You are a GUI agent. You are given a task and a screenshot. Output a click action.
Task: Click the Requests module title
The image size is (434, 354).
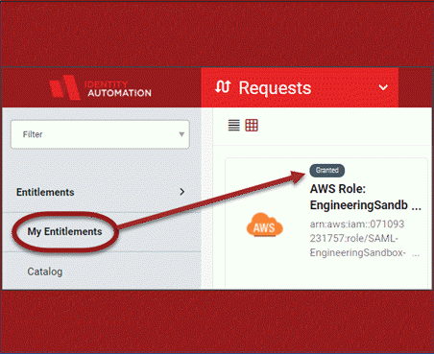point(275,87)
